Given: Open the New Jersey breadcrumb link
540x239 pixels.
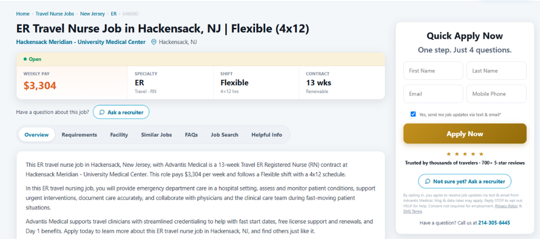Looking at the screenshot, I should click(x=92, y=14).
